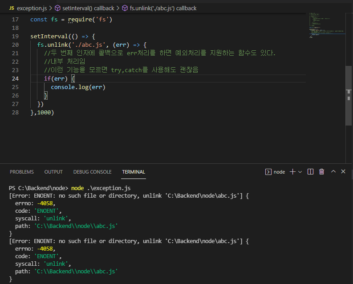Open the new terminal launch profile dropdown
The width and height of the screenshot is (353, 284).
pos(300,172)
